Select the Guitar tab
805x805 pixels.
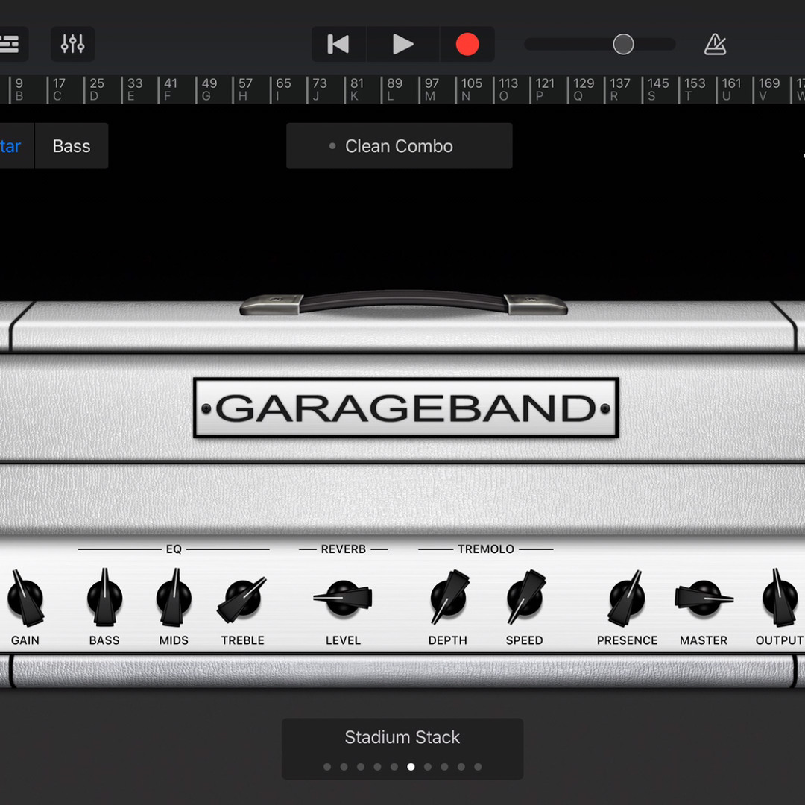click(10, 146)
